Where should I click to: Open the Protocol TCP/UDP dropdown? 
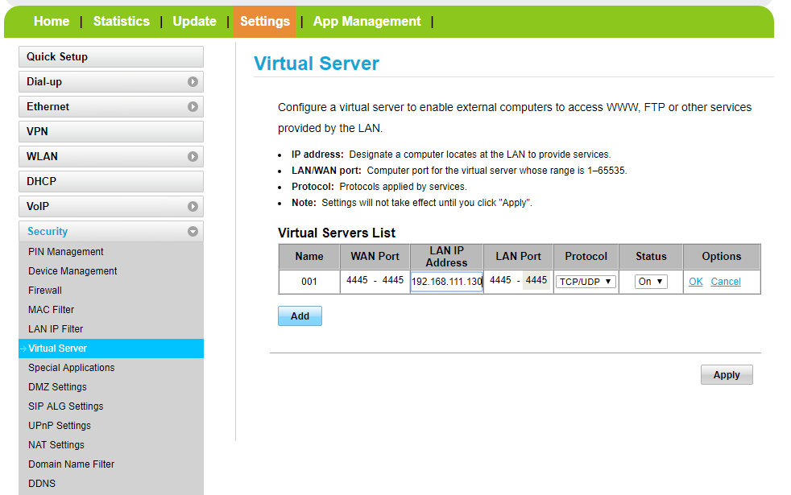[x=586, y=282]
